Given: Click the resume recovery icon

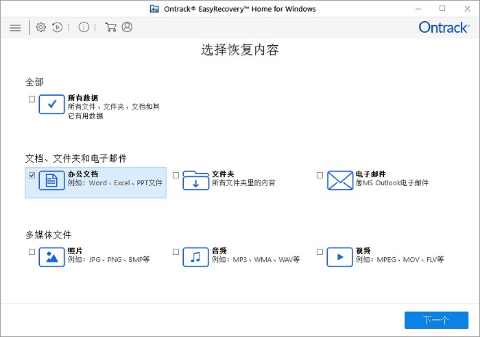Looking at the screenshot, I should [x=57, y=27].
